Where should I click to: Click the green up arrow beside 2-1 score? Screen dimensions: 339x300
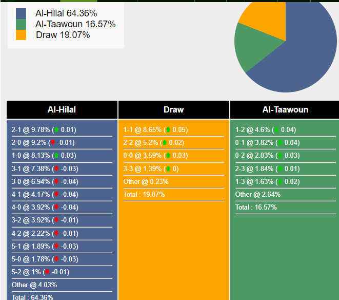(x=56, y=130)
